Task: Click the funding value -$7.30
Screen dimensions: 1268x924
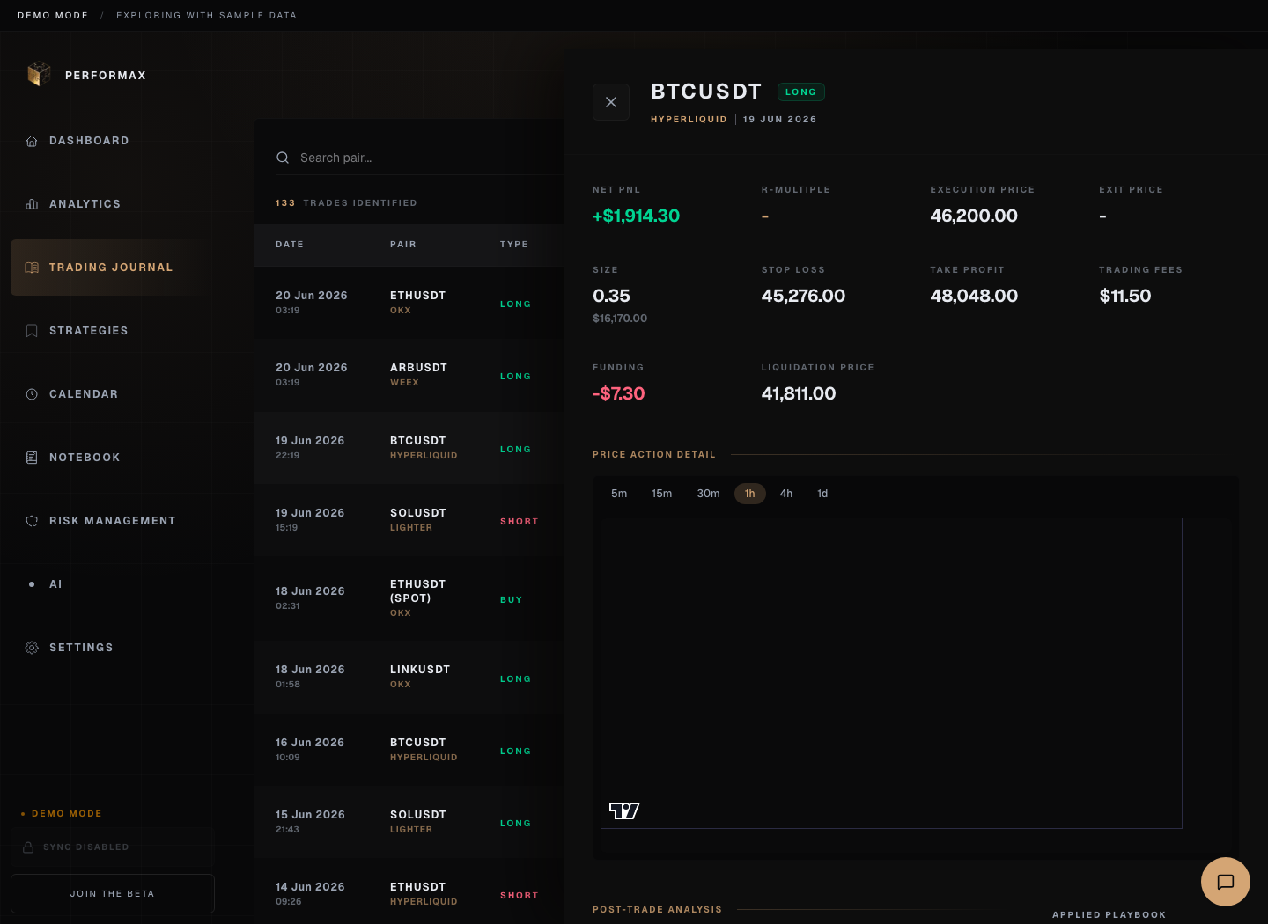Action: [x=619, y=393]
